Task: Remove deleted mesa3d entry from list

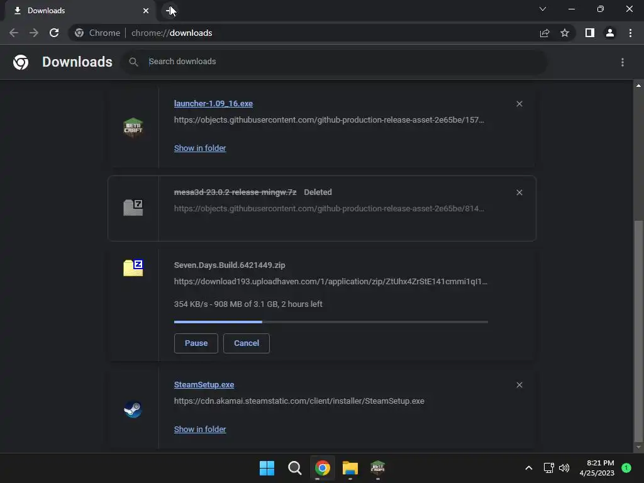Action: pyautogui.click(x=519, y=192)
